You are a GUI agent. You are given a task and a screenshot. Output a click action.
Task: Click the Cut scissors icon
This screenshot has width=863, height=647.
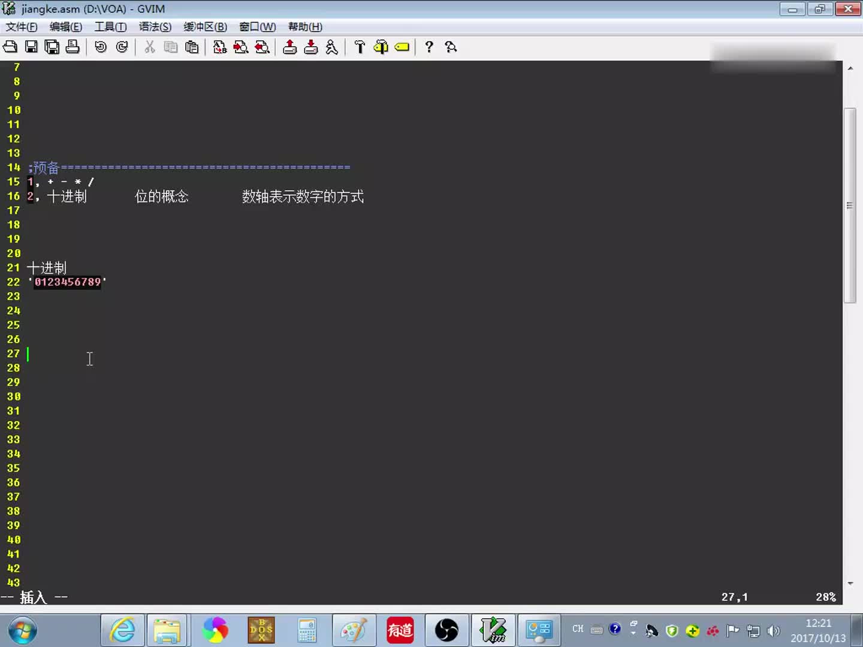coord(150,47)
